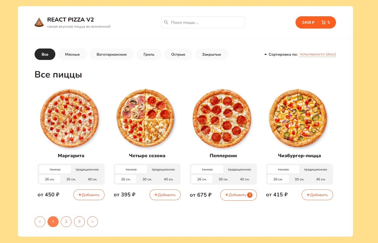Click the search magnifier icon
The height and width of the screenshot is (243, 378).
166,22
